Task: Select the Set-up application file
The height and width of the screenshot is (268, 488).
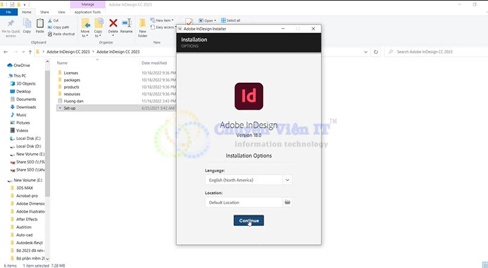Action: 70,108
